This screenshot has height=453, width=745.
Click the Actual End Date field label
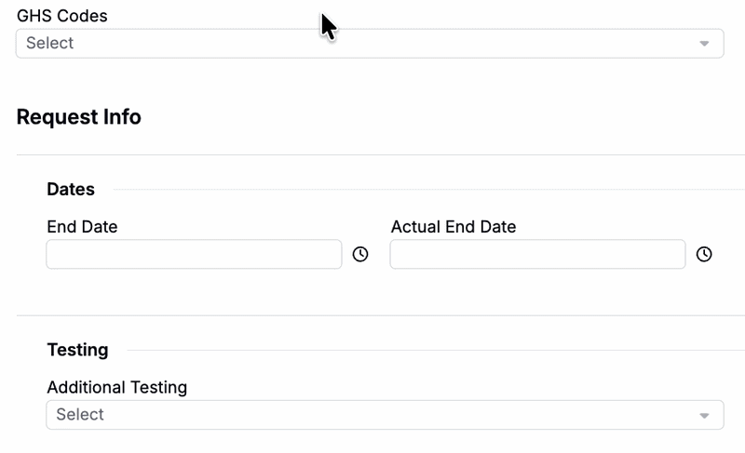pos(454,226)
